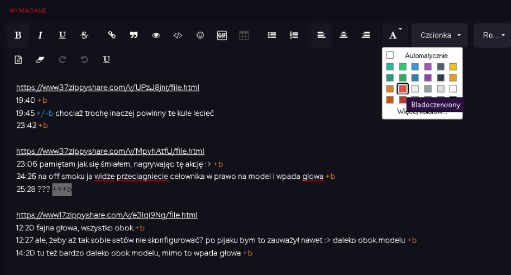The height and width of the screenshot is (275, 511).
Task: Pick the dark navy swatch
Action: point(440,78)
